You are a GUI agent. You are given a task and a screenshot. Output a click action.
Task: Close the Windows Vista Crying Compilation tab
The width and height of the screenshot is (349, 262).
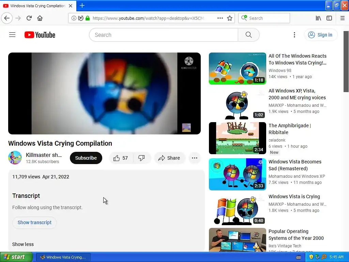pyautogui.click(x=71, y=6)
